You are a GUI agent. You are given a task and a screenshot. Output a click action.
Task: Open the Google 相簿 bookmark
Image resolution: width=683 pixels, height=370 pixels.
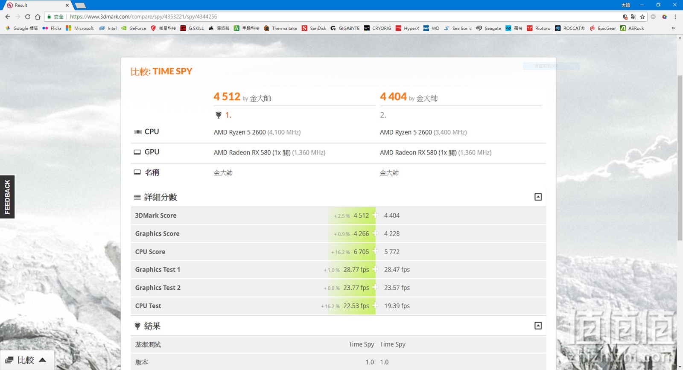coord(21,28)
